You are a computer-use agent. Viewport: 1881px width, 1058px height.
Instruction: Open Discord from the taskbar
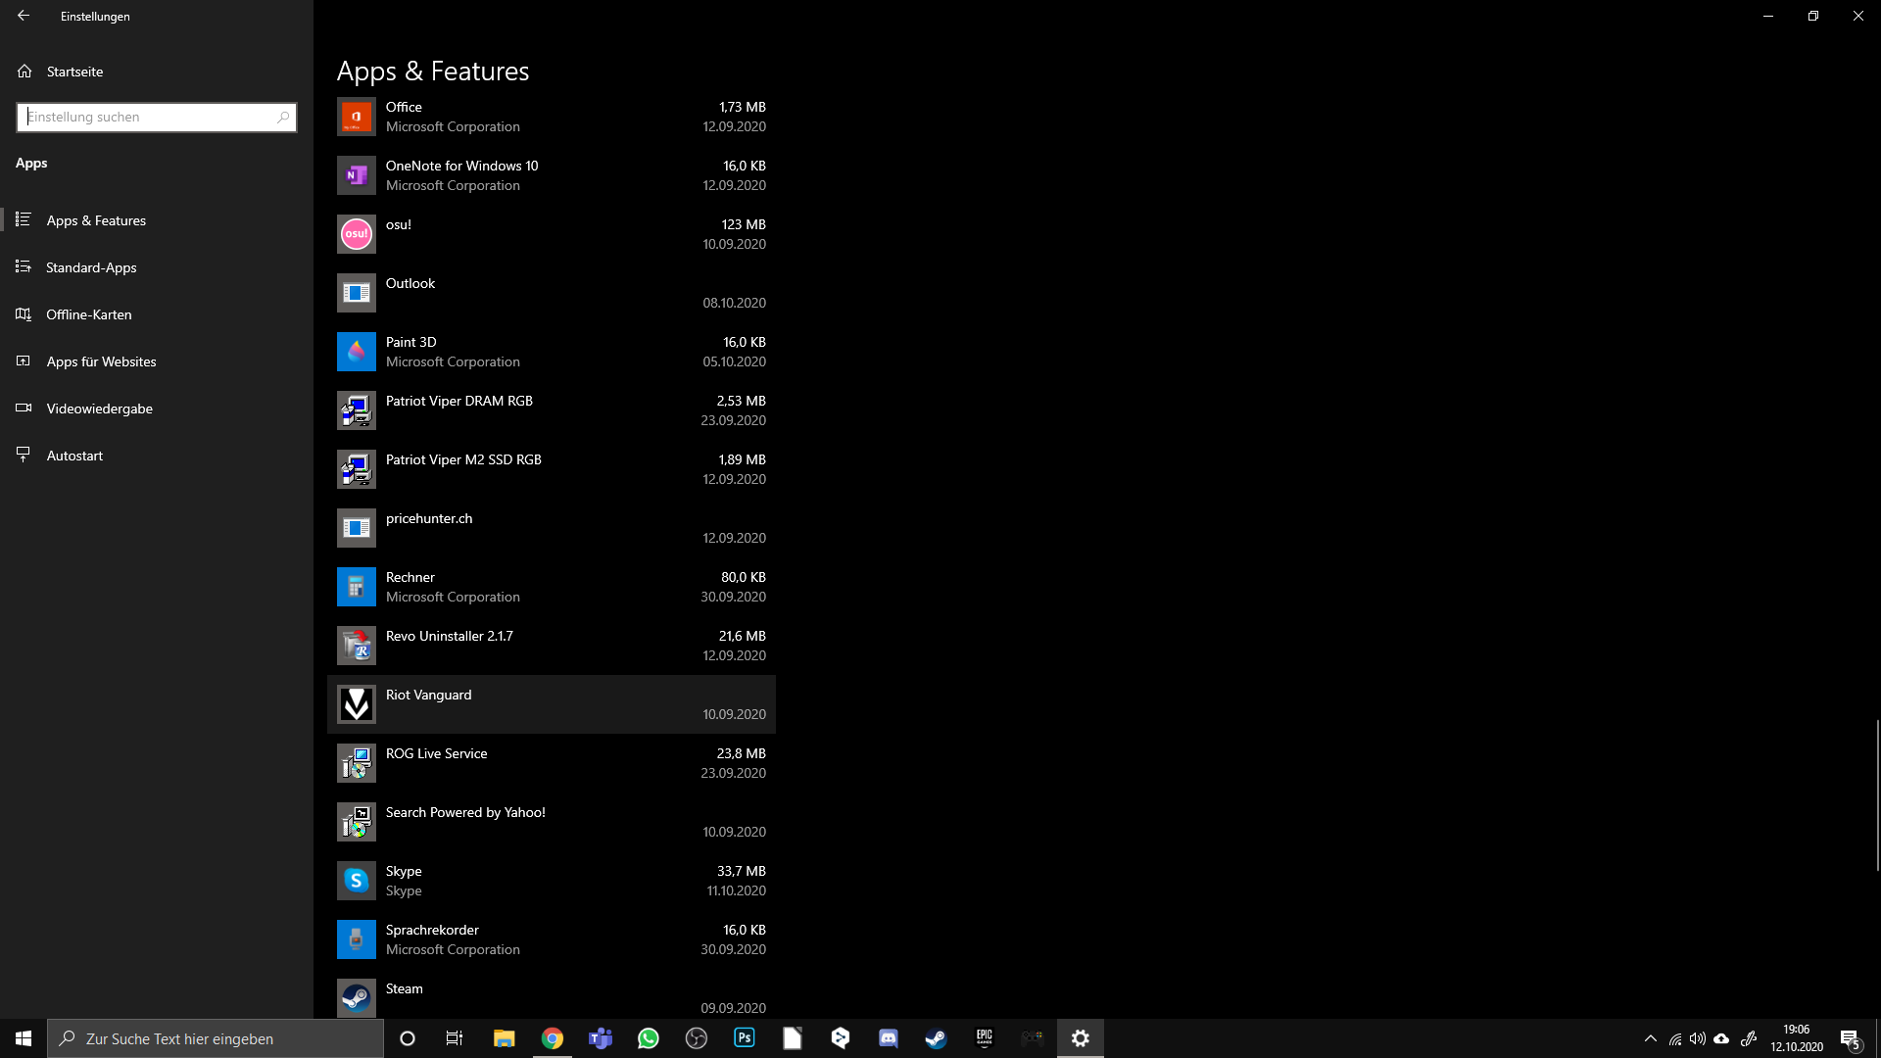[889, 1038]
